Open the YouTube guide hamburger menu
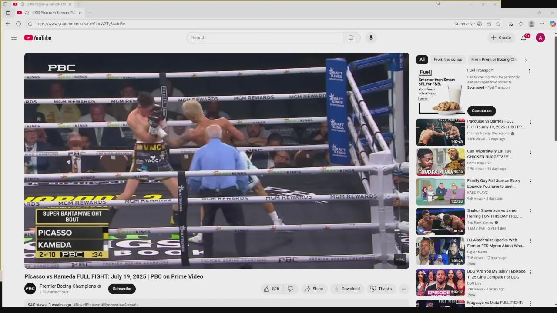The image size is (557, 313). [14, 38]
